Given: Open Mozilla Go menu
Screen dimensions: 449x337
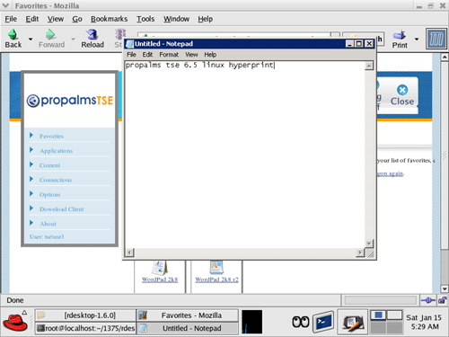Looking at the screenshot, I should (77, 19).
